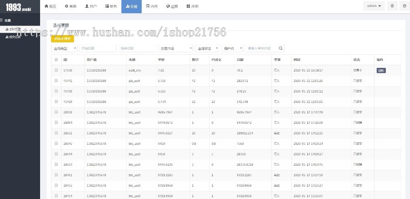410x199 pixels.
Task: Click the total value 282.072
Action: pos(241,81)
